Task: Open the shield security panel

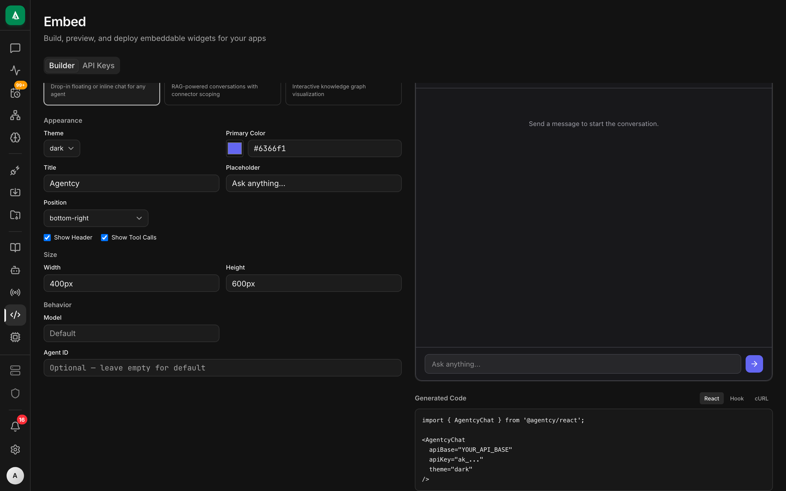Action: pyautogui.click(x=15, y=393)
